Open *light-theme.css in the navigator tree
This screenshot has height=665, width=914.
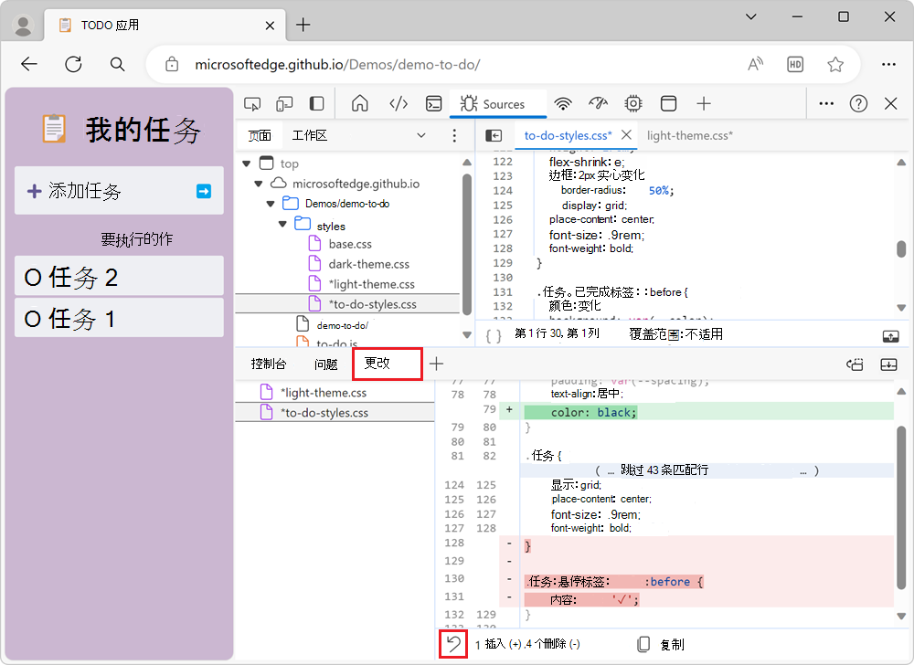point(371,284)
